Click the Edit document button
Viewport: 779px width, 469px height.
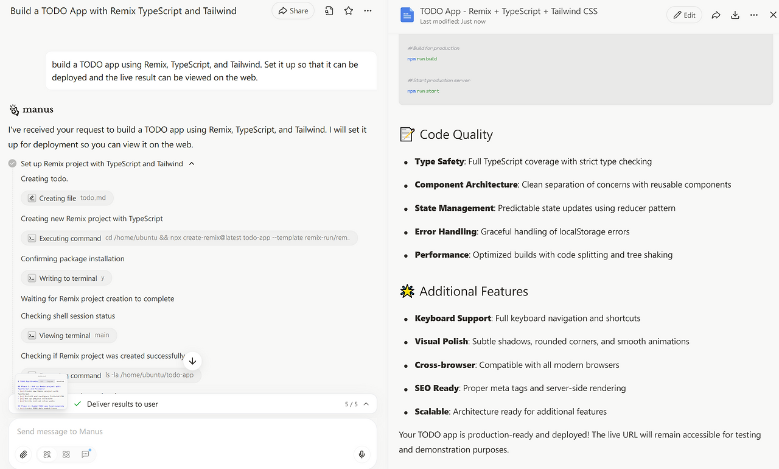pyautogui.click(x=684, y=15)
